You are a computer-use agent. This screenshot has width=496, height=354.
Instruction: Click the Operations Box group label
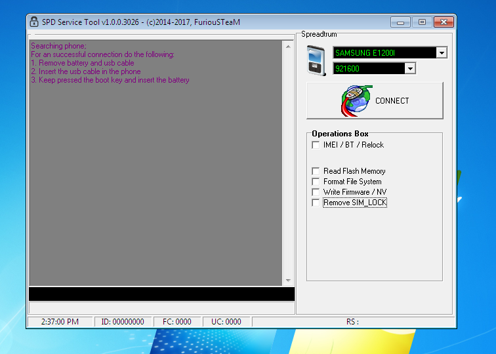click(x=340, y=134)
